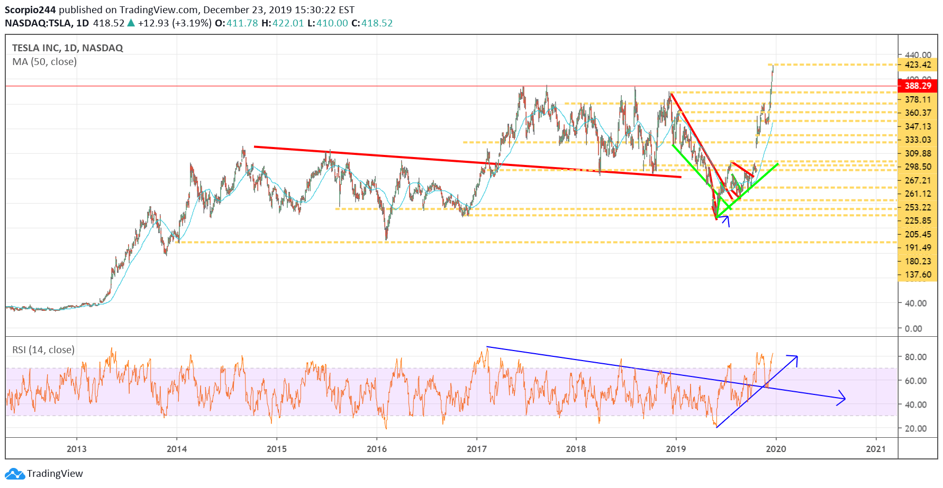Click the 2017 year label on time axis

click(477, 449)
